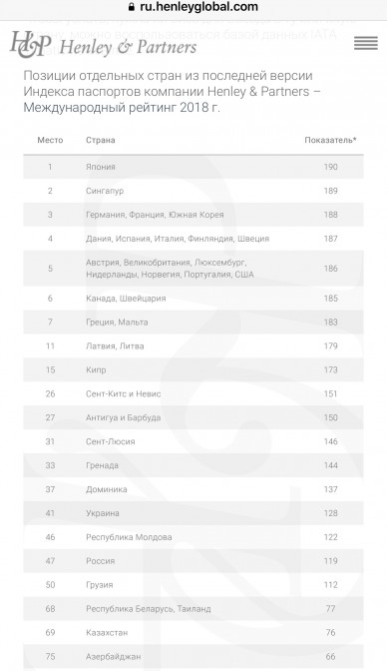Select the Россия row

coord(193,561)
